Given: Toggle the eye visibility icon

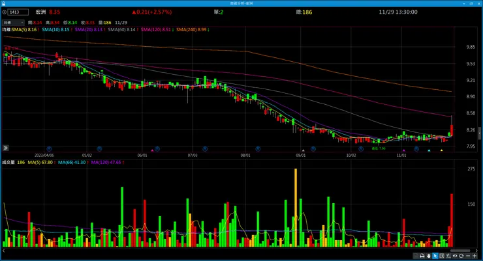Looking at the screenshot, I should [455, 256].
